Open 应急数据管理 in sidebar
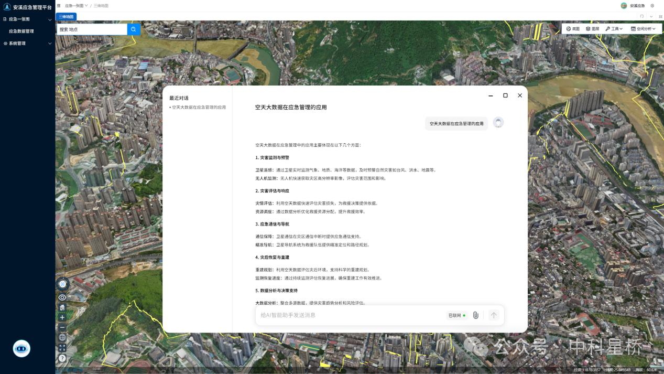 pos(21,31)
